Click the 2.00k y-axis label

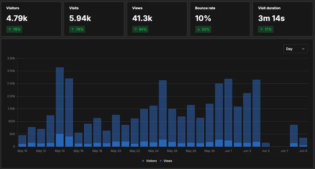tap(11, 96)
